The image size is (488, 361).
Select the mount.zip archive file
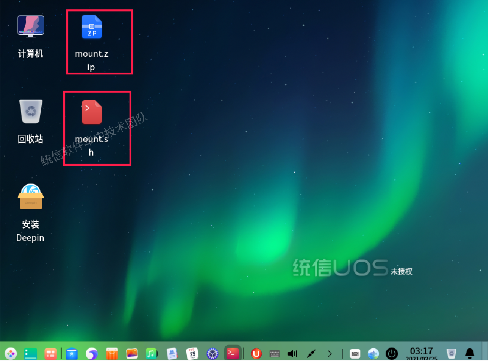[x=92, y=43]
